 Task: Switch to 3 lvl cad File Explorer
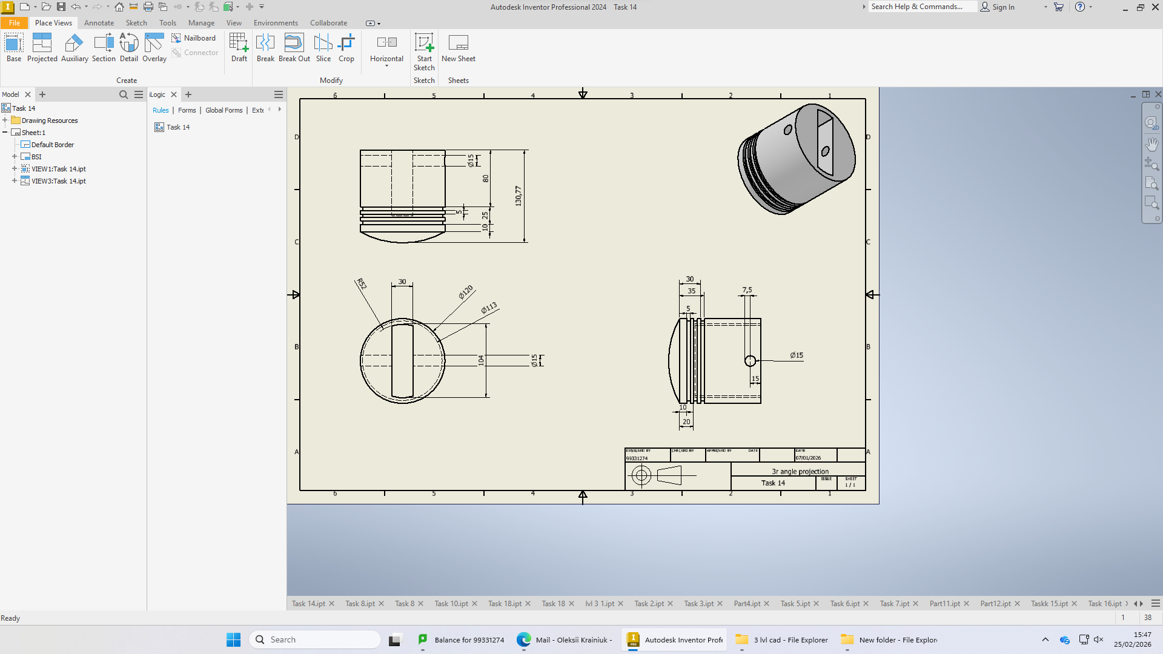pos(781,639)
